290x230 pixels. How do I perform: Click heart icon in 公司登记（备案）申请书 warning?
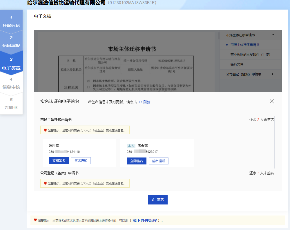[x=45, y=183]
